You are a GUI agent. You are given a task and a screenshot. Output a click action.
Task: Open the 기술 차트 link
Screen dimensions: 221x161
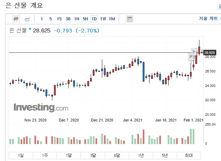[x=208, y=18]
